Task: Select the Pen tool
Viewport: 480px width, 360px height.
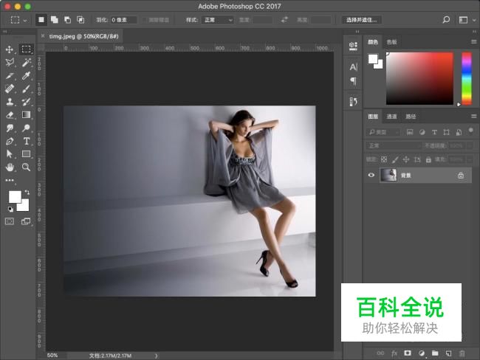Action: (x=10, y=141)
